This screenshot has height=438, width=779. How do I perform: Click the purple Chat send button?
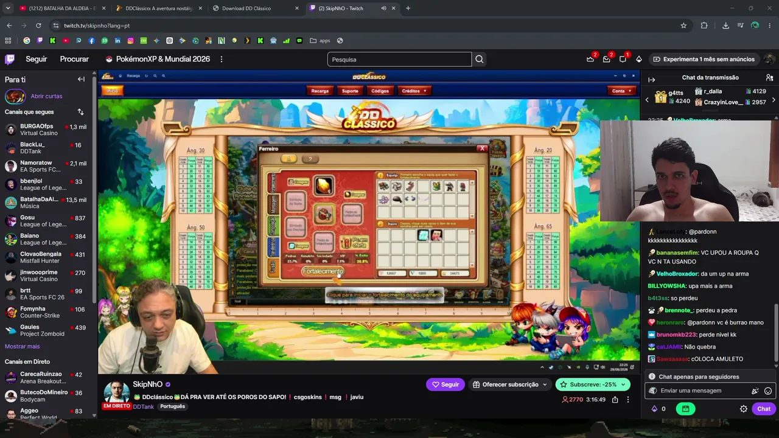[x=764, y=409]
